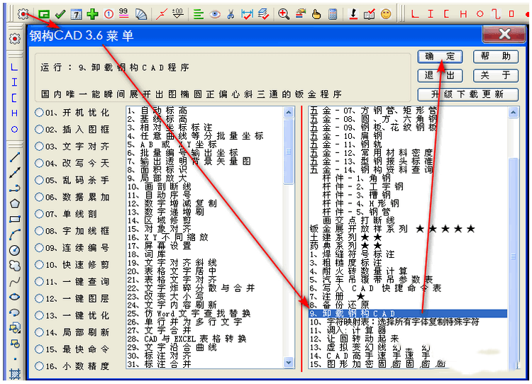Open menu via gear icon in top toolbar
532x384 pixels.
click(23, 14)
